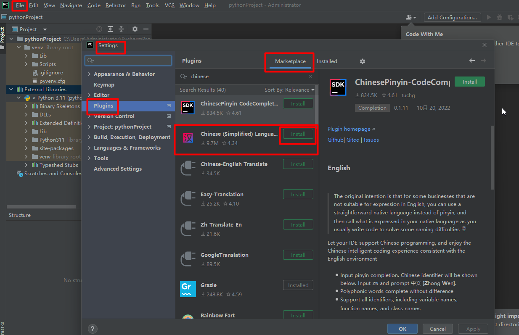
Task: Open the Project panel gear options
Action: [135, 29]
